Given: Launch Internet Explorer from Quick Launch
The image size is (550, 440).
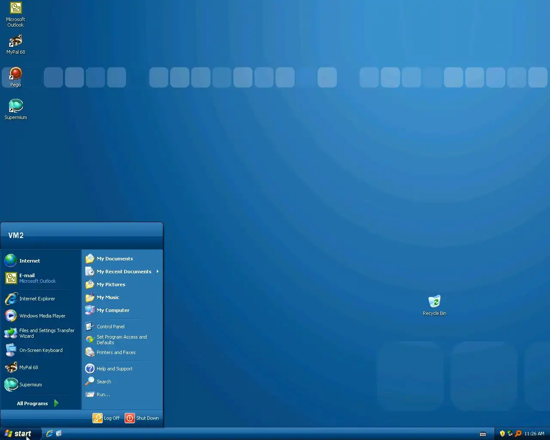Looking at the screenshot, I should tap(49, 434).
